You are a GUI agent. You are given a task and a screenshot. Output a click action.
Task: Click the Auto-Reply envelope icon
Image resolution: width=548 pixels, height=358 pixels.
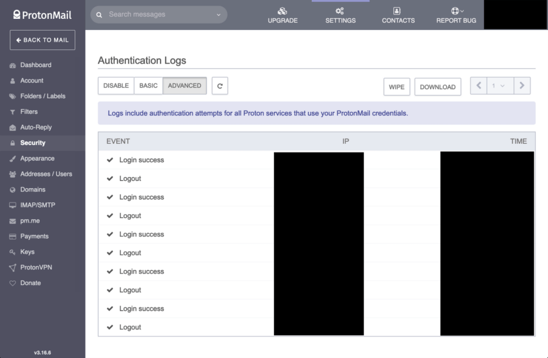12,128
